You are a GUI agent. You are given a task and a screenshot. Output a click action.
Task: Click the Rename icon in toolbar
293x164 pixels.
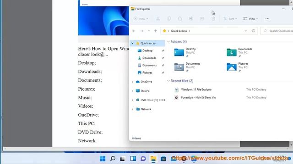(x=191, y=19)
